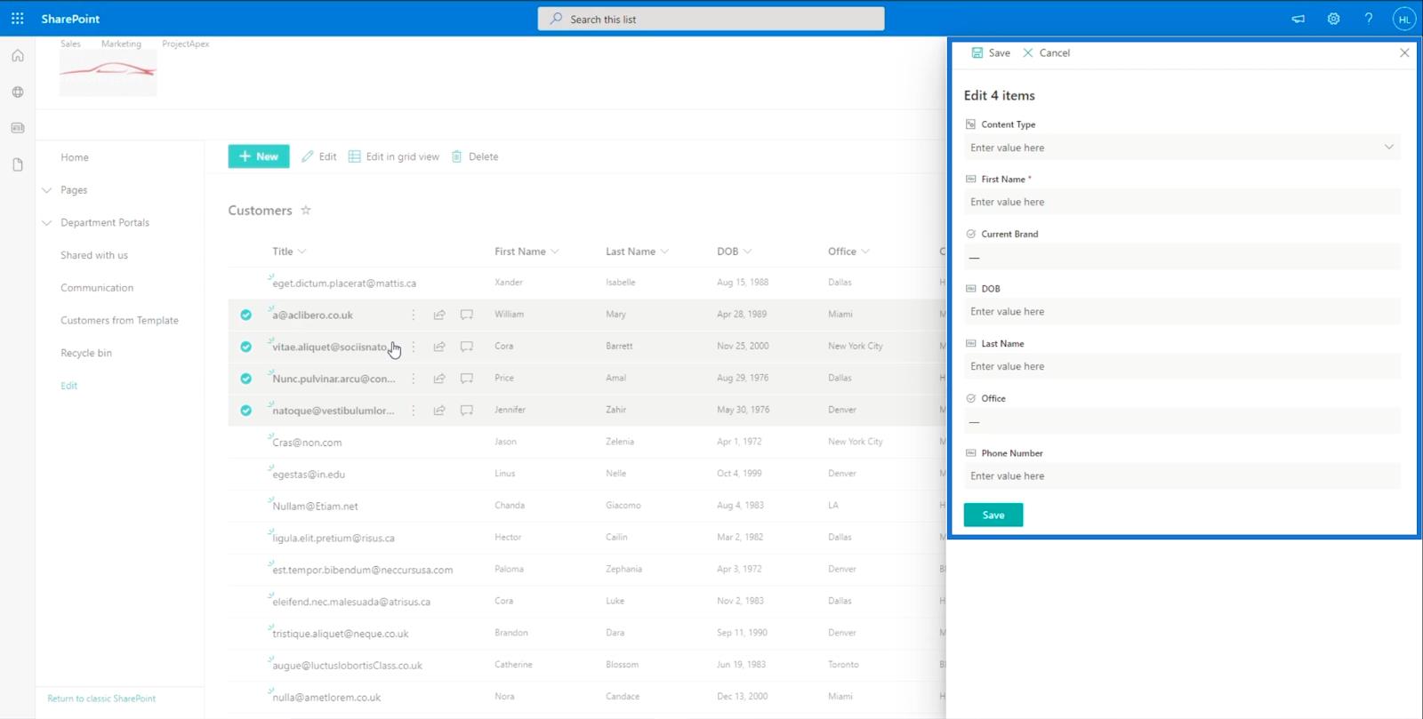Focus the Search this list box
The height and width of the screenshot is (719, 1423).
tap(711, 19)
